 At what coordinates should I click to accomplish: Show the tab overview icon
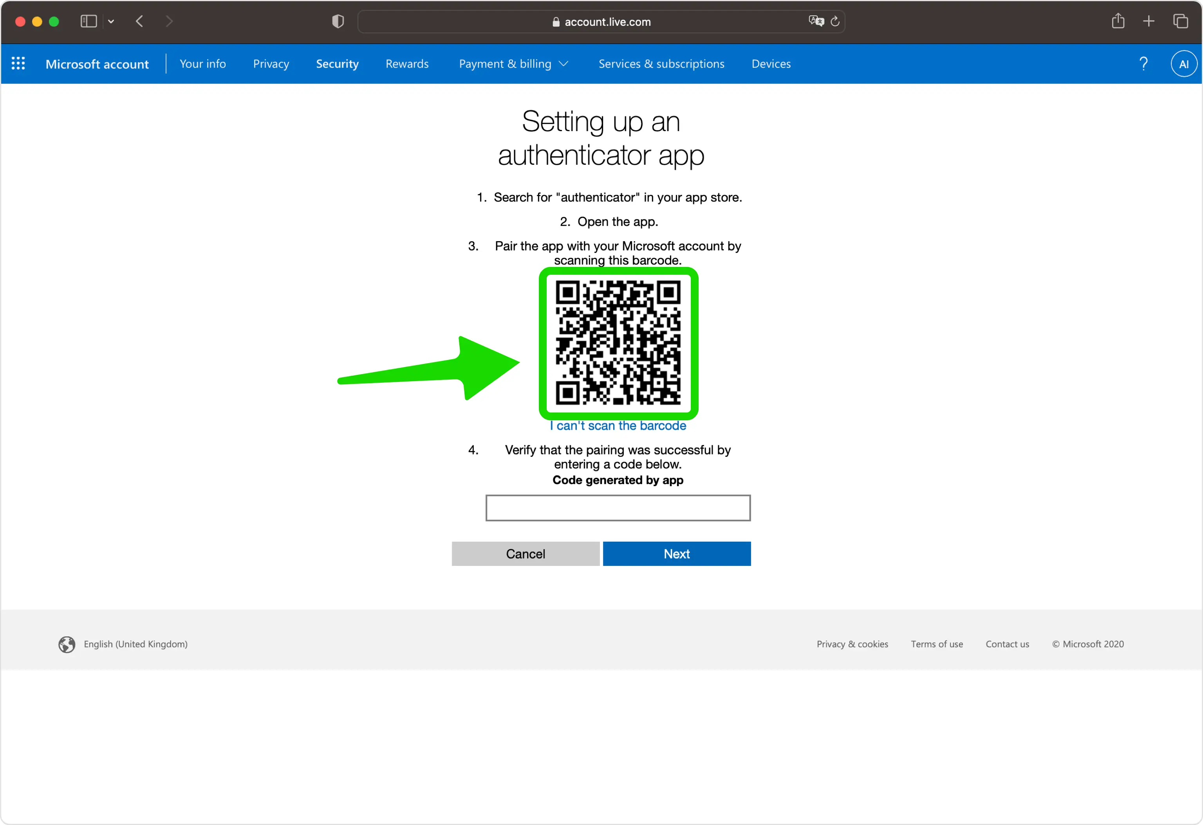point(1180,21)
